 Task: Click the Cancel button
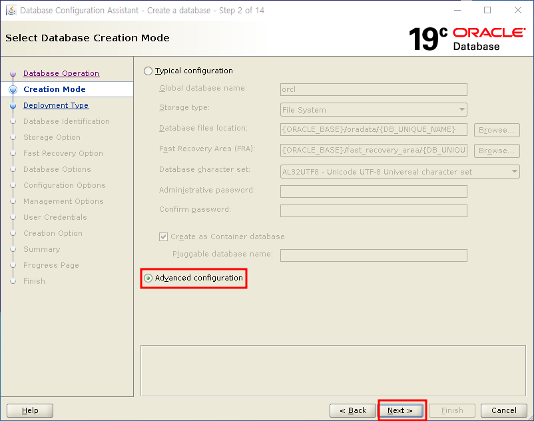tap(503, 410)
